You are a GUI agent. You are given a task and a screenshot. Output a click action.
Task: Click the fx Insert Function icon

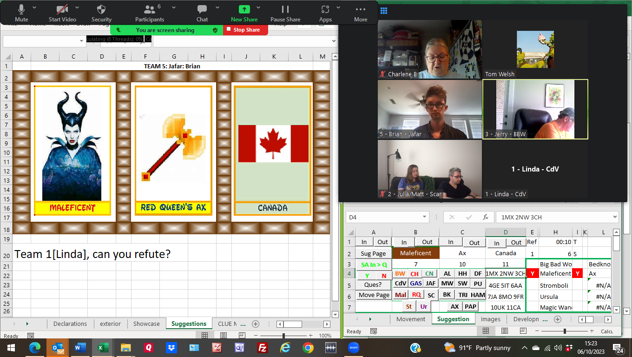pyautogui.click(x=485, y=217)
